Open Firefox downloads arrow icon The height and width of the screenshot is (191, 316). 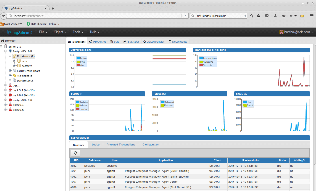(275, 16)
